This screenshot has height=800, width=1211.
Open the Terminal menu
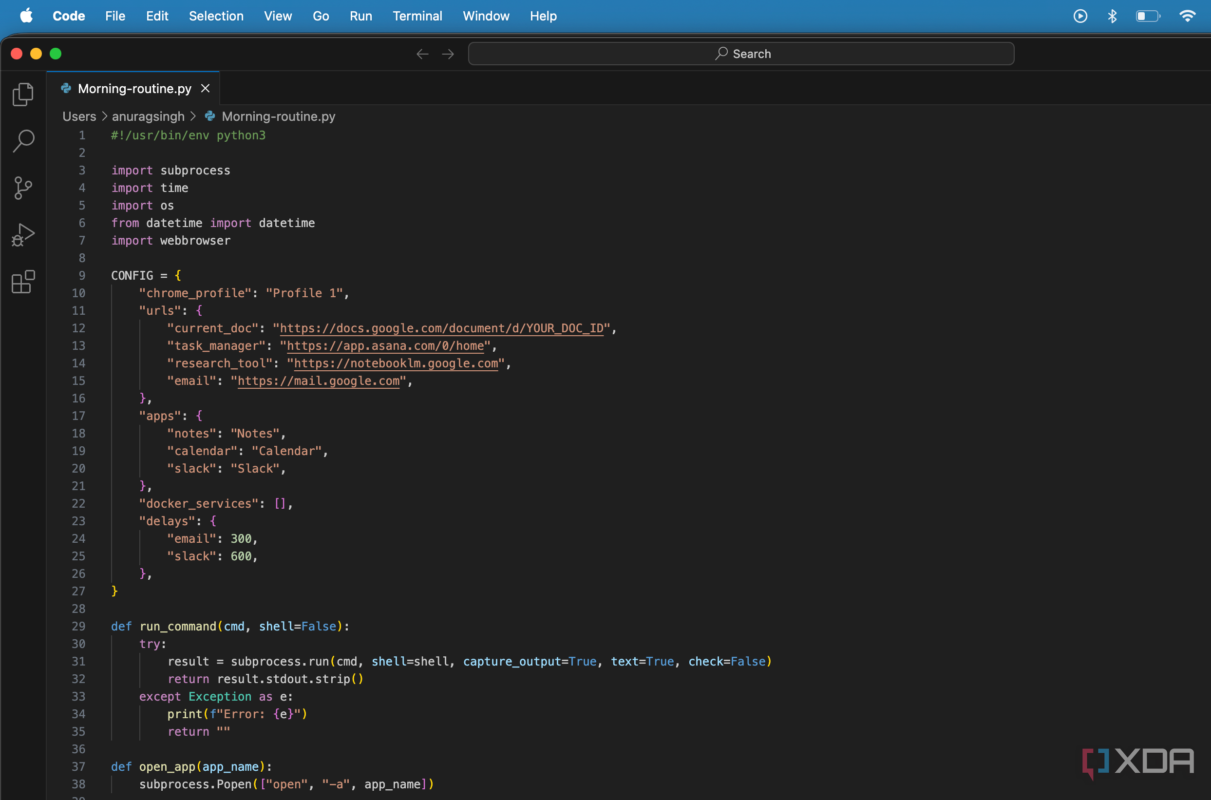pos(417,17)
